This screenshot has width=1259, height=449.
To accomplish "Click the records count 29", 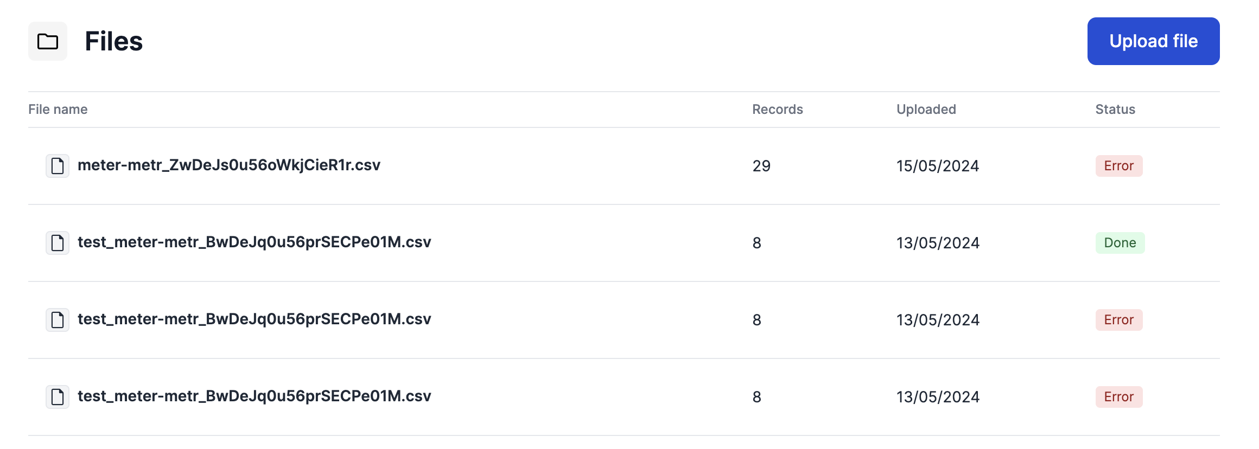I will [761, 166].
